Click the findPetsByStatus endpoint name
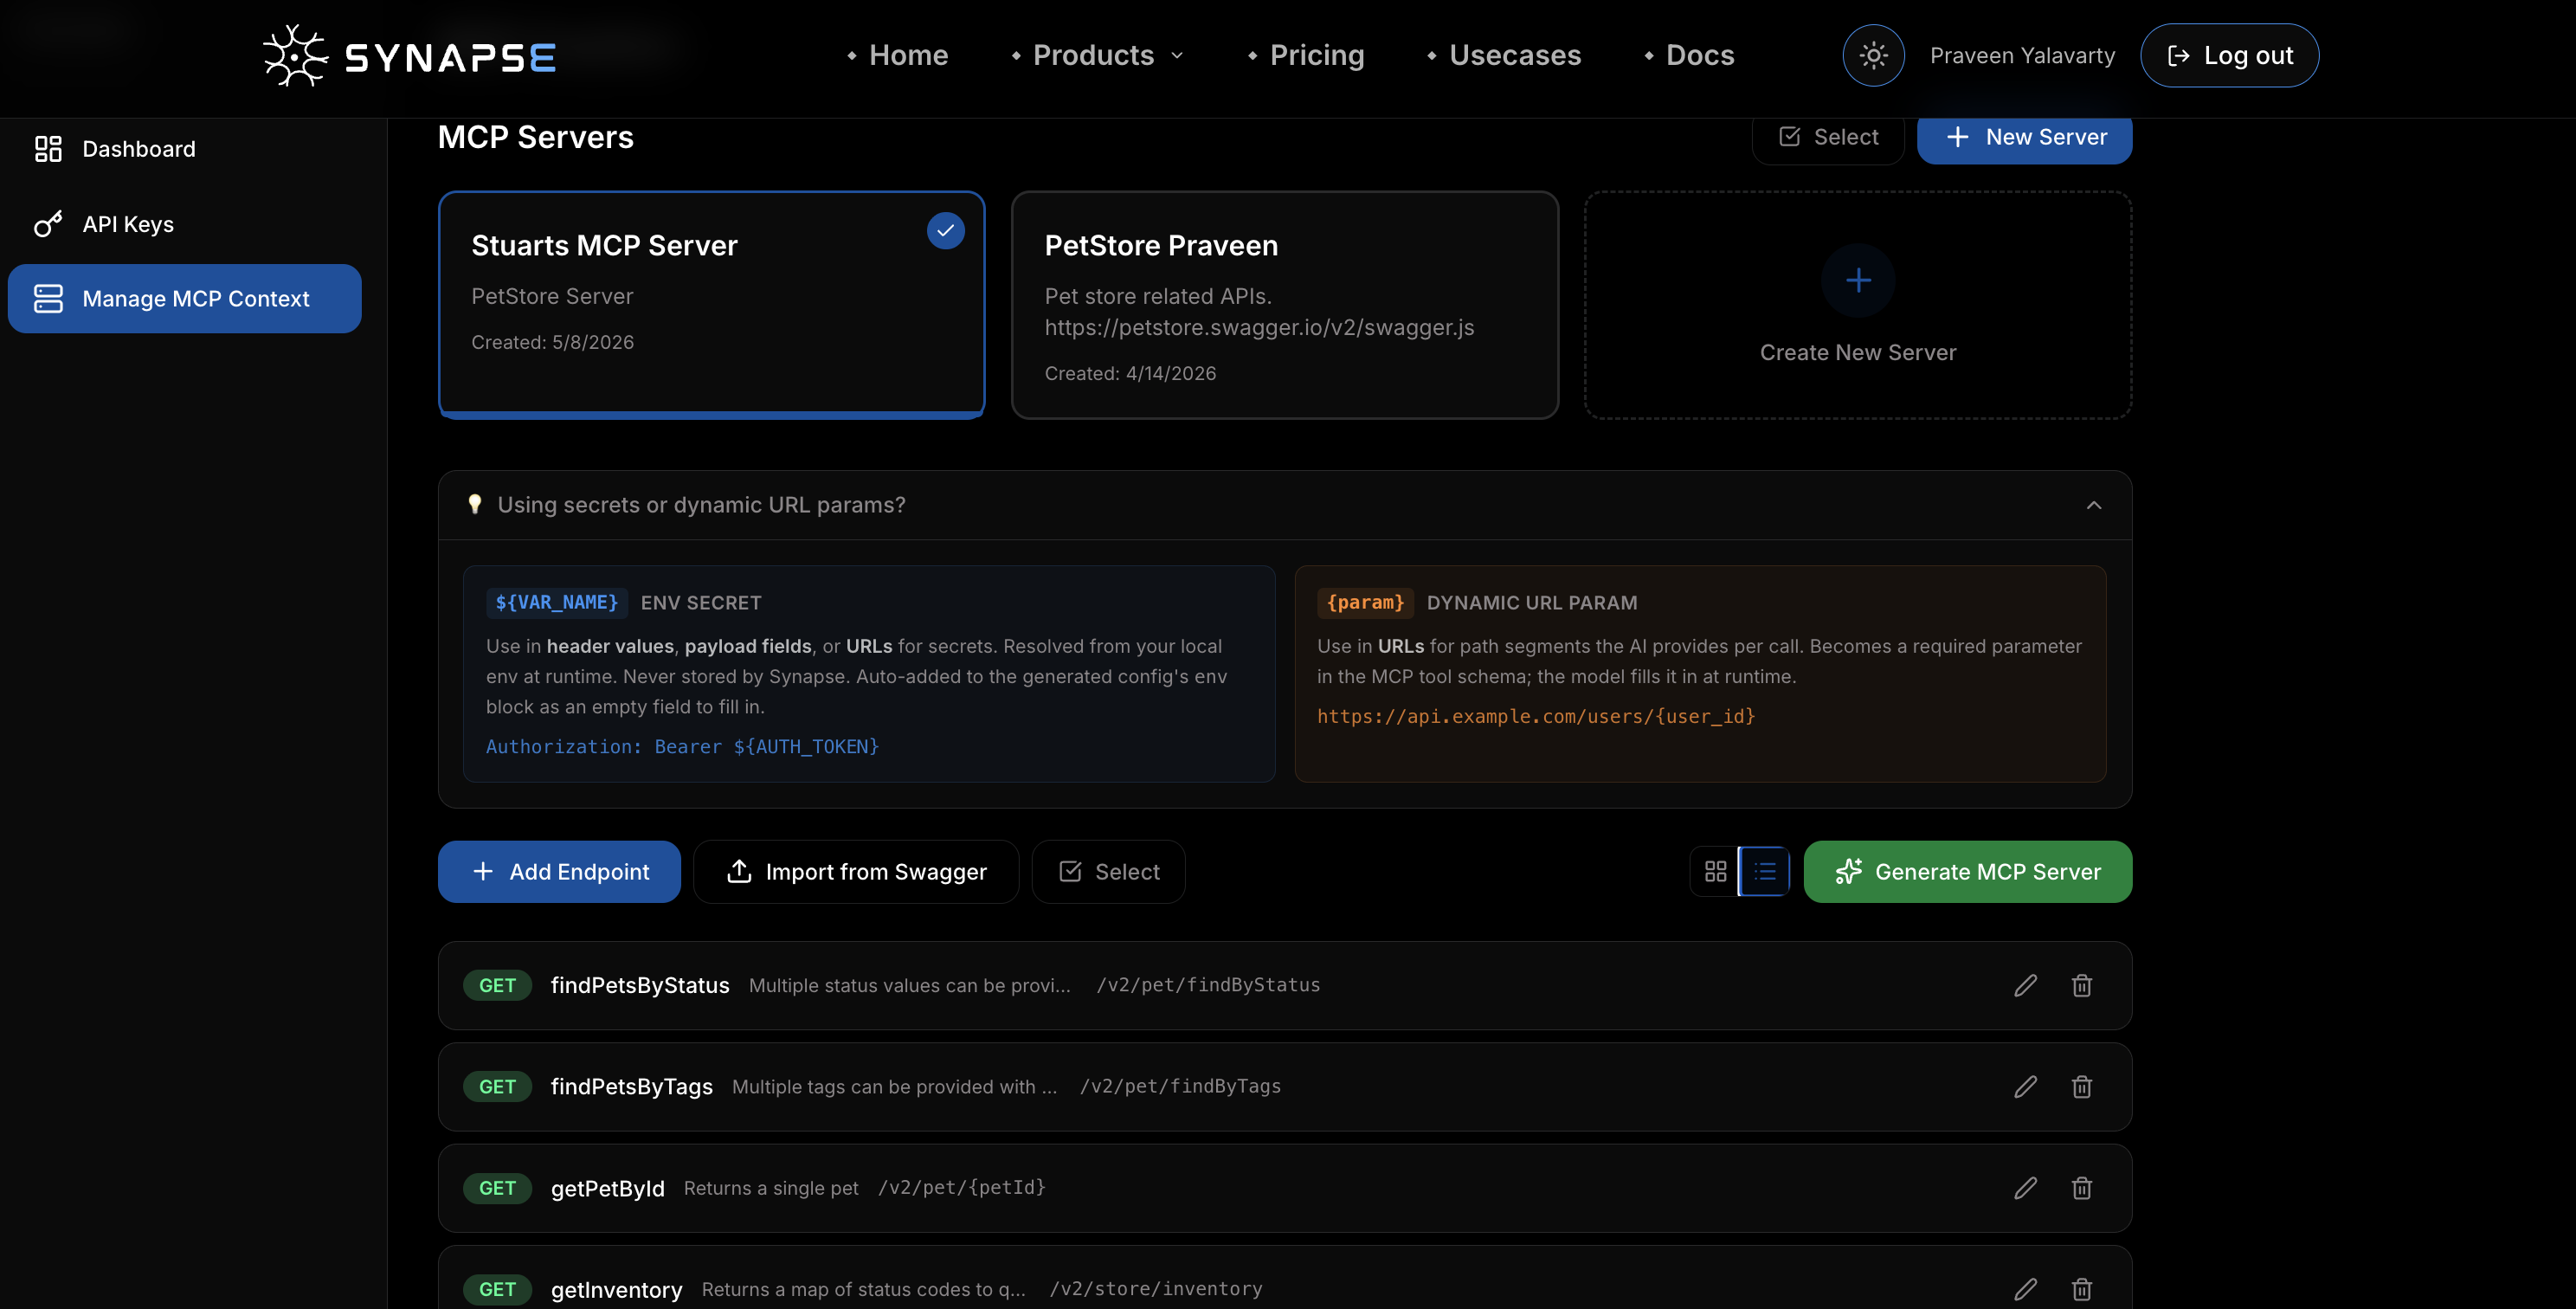The width and height of the screenshot is (2576, 1309). (640, 985)
